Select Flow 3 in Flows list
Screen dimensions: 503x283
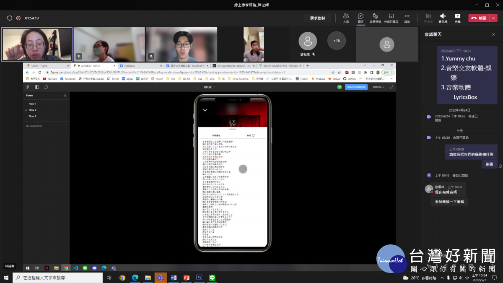pos(32,116)
